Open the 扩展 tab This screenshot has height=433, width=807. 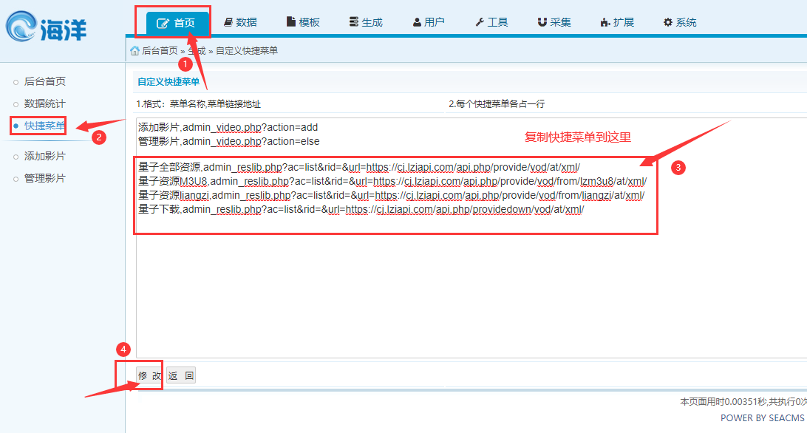[618, 22]
